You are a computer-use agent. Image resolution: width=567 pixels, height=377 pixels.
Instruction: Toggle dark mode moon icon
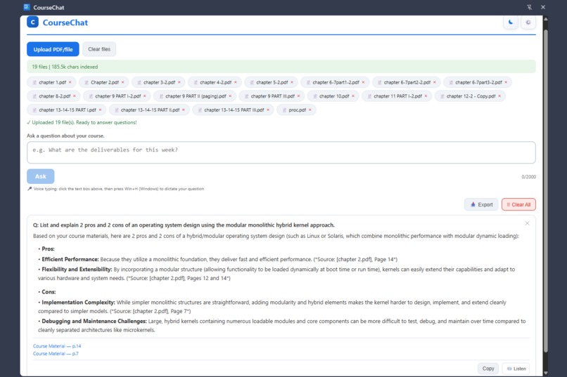tap(511, 22)
